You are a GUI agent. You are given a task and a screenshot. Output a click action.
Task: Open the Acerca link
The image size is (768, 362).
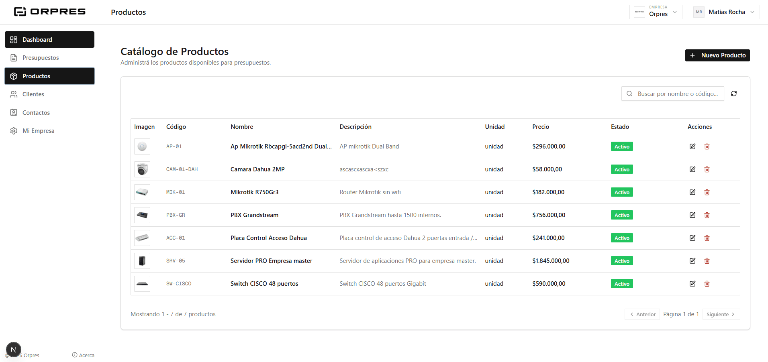coord(83,355)
